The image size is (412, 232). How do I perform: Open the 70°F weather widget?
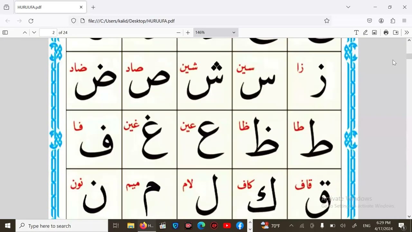click(270, 226)
